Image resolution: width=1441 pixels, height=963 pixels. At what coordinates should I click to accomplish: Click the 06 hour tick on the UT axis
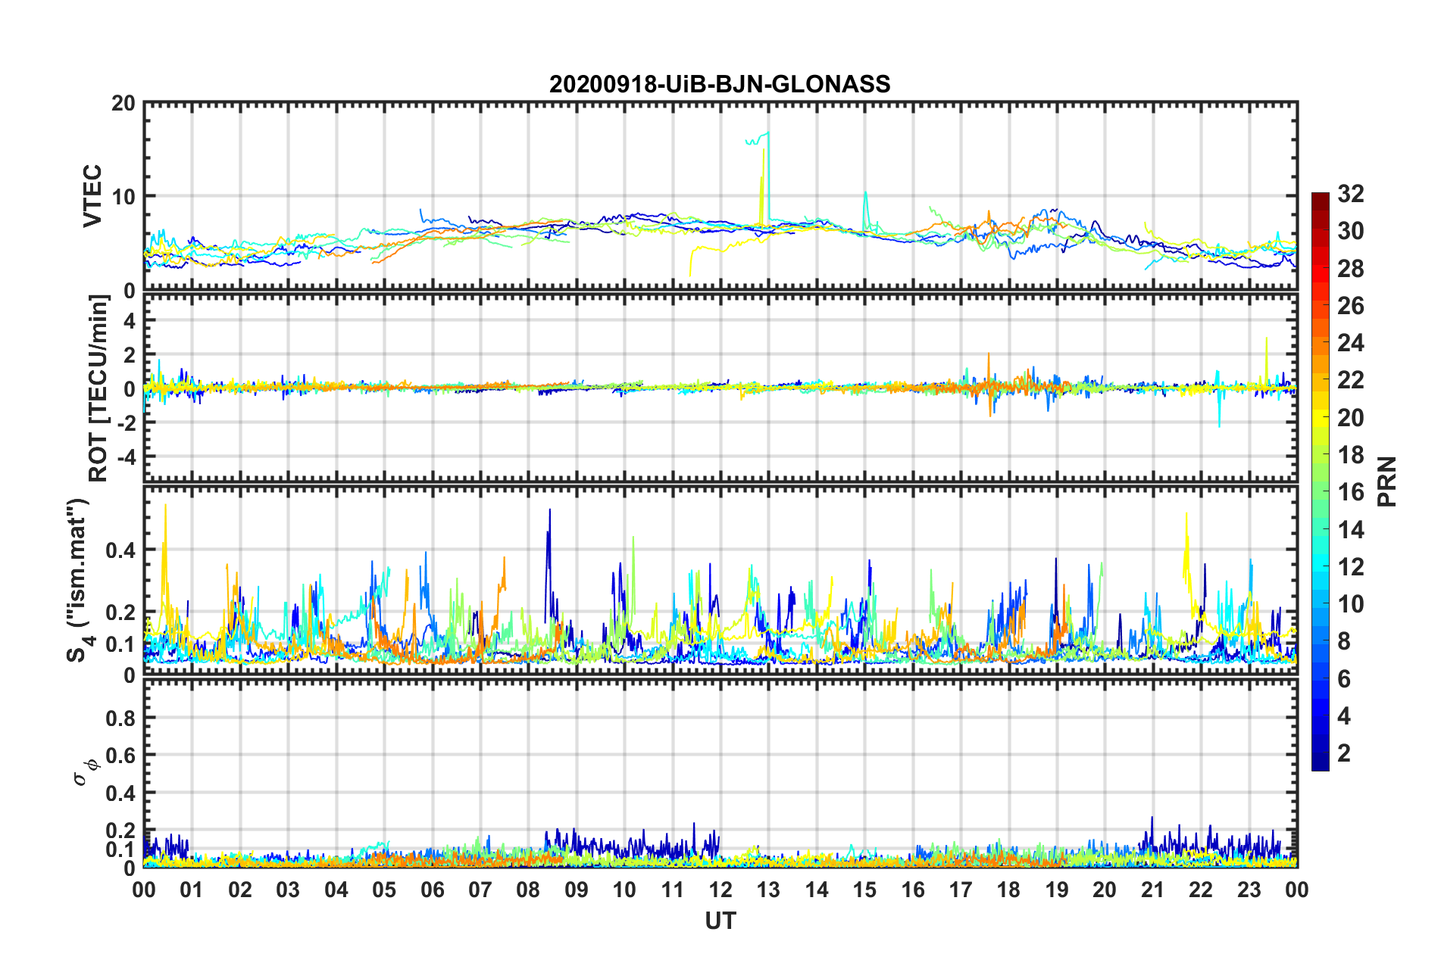432,890
